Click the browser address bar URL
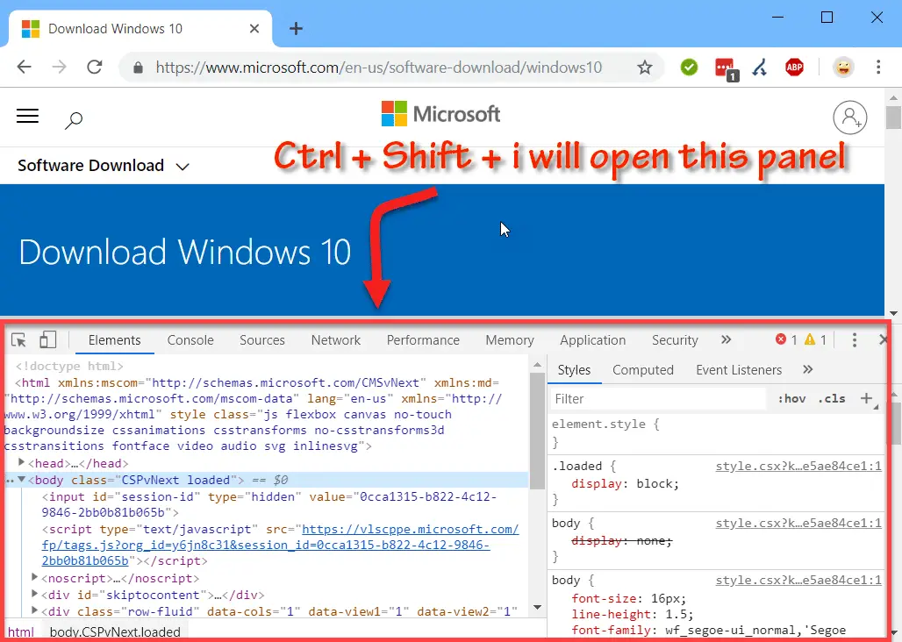The height and width of the screenshot is (642, 902). tap(378, 68)
